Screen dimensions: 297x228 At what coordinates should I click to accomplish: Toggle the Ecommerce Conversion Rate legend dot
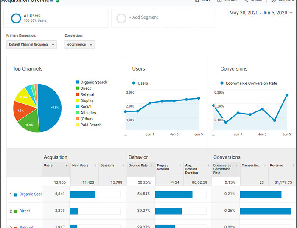pos(222,83)
